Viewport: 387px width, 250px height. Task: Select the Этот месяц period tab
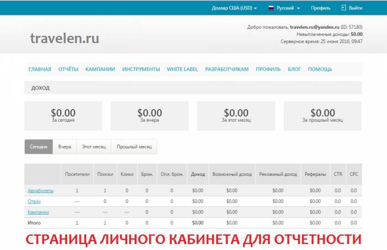[x=94, y=147]
